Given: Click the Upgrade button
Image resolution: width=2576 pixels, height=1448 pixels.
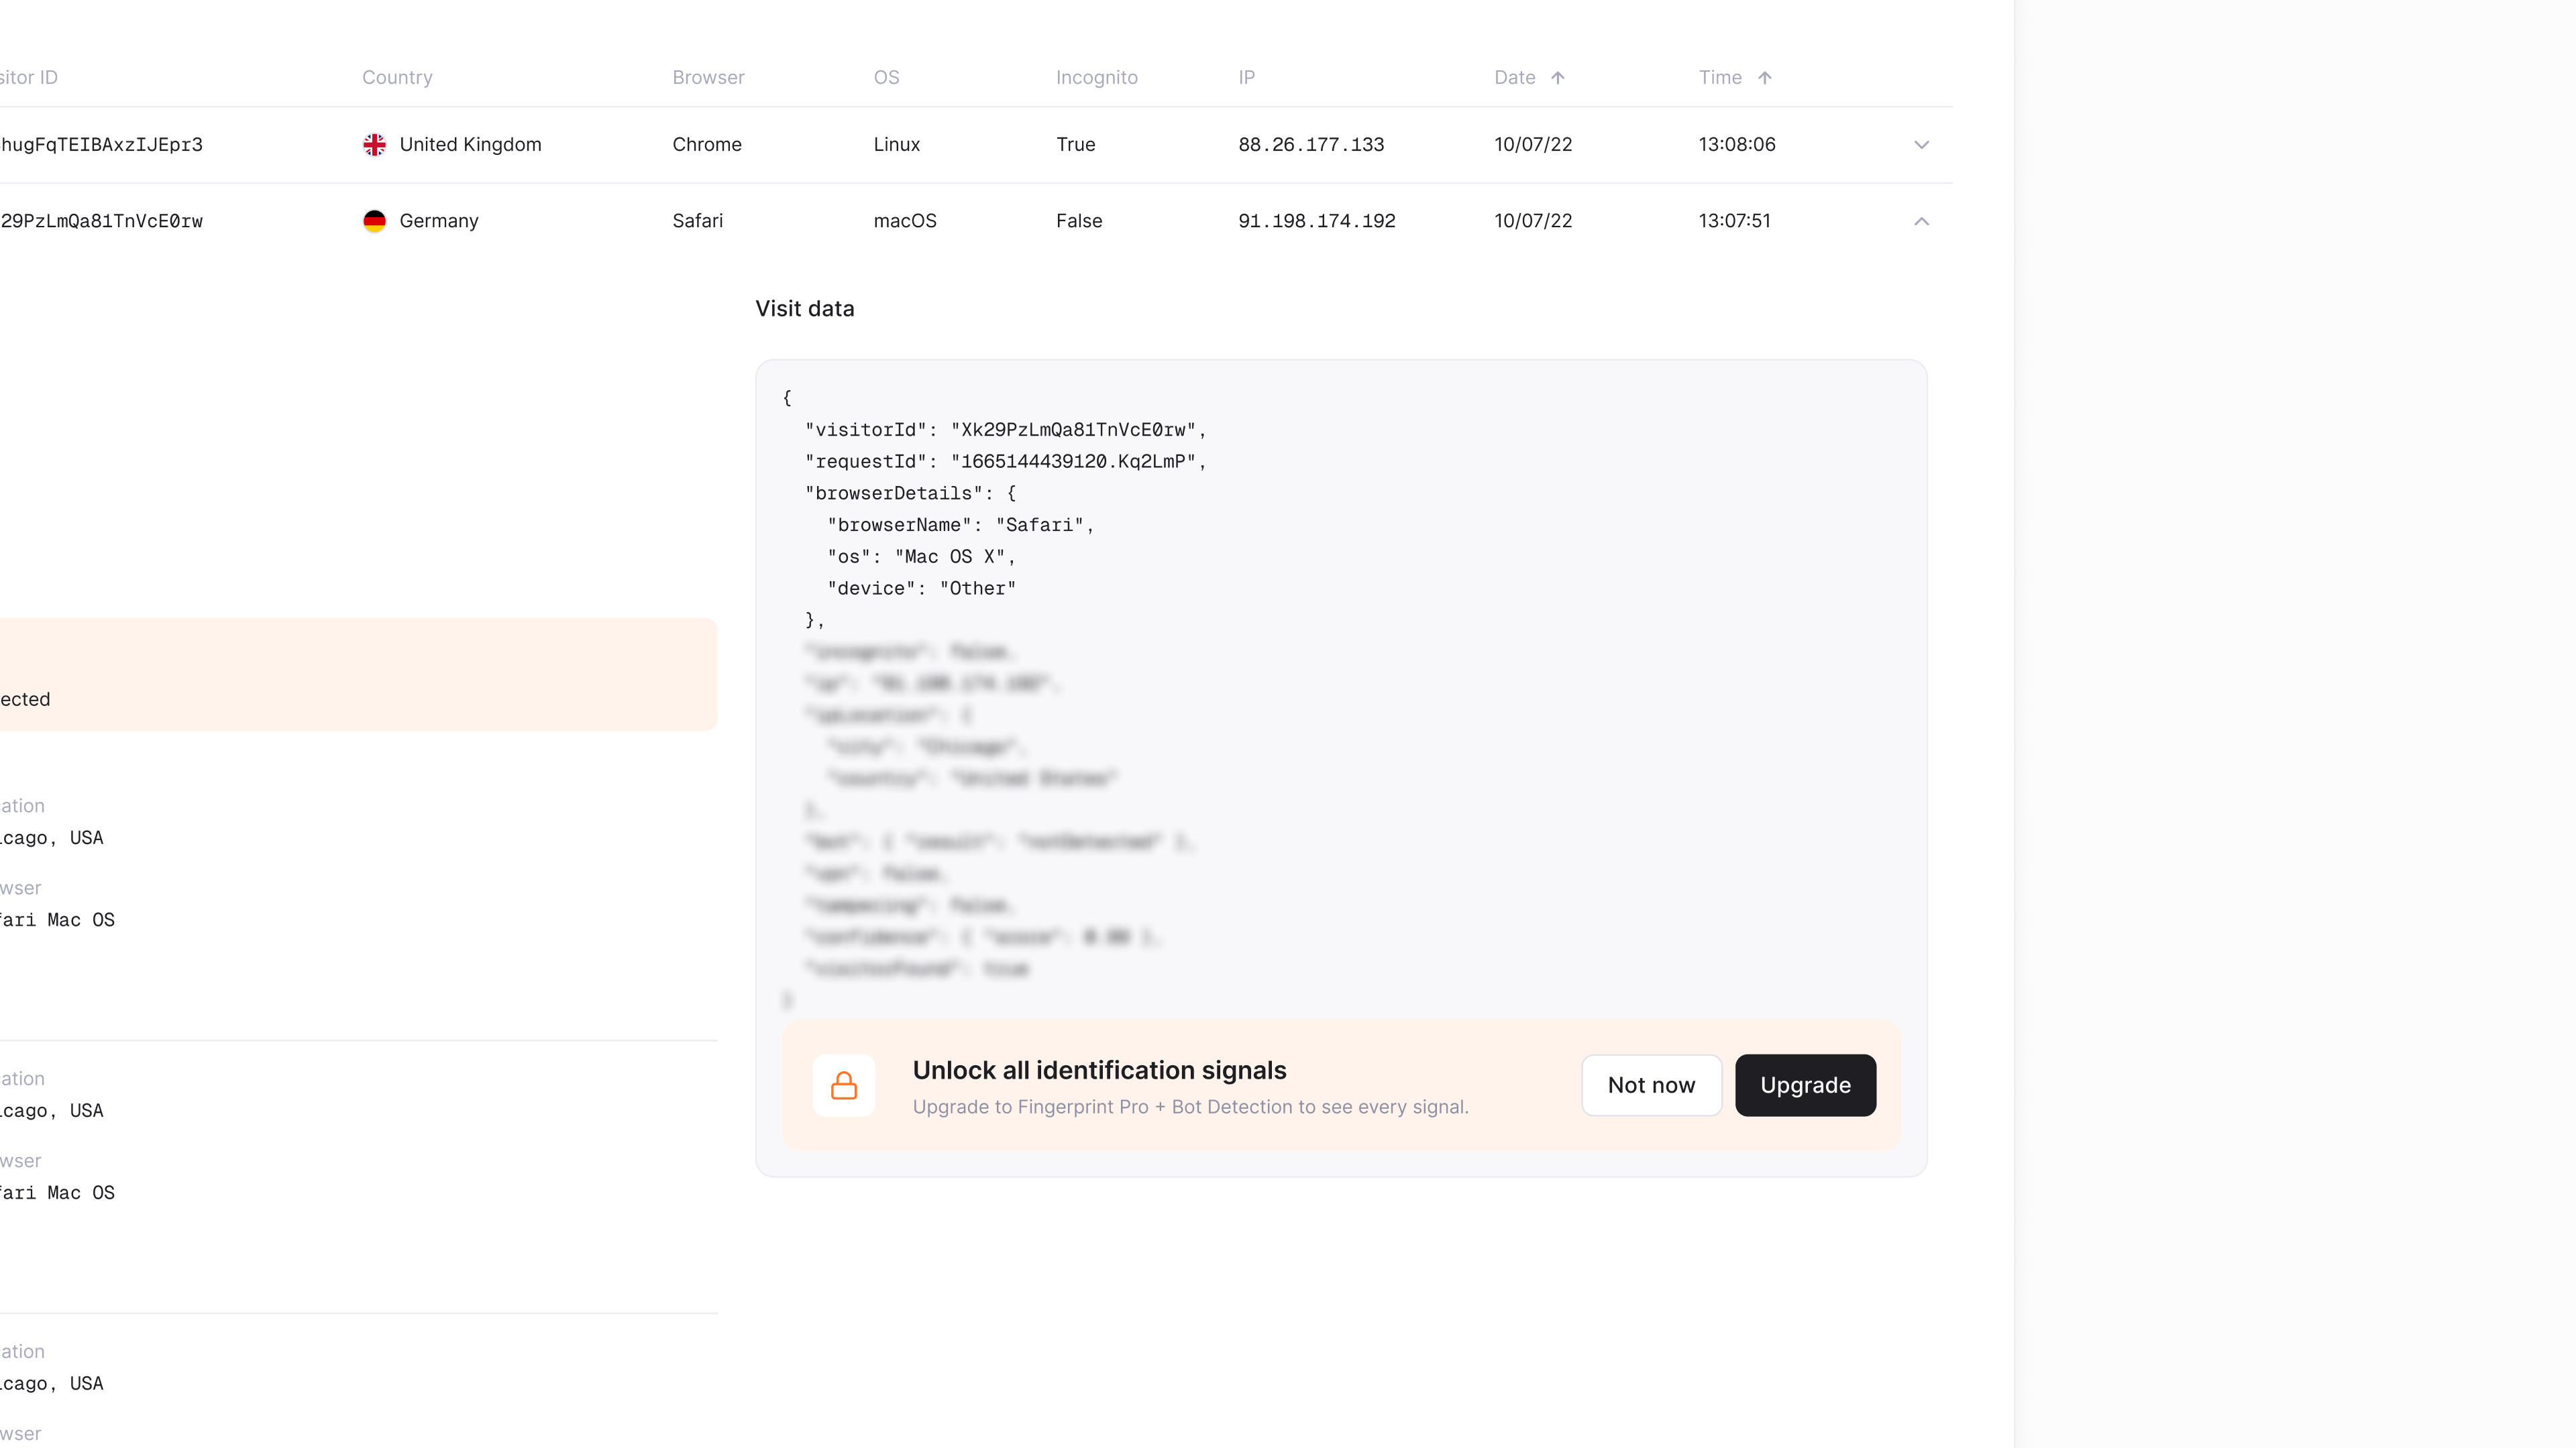Looking at the screenshot, I should (x=1805, y=1085).
